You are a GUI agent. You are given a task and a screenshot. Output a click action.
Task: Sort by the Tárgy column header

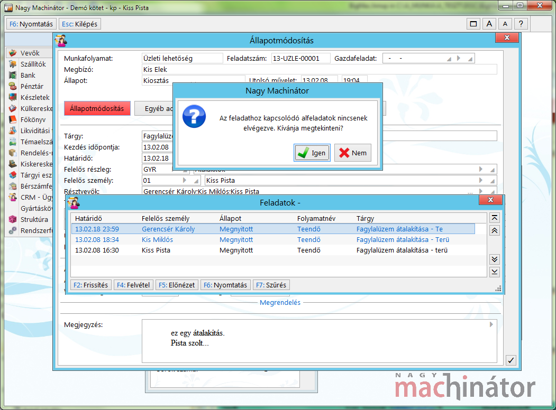[365, 218]
